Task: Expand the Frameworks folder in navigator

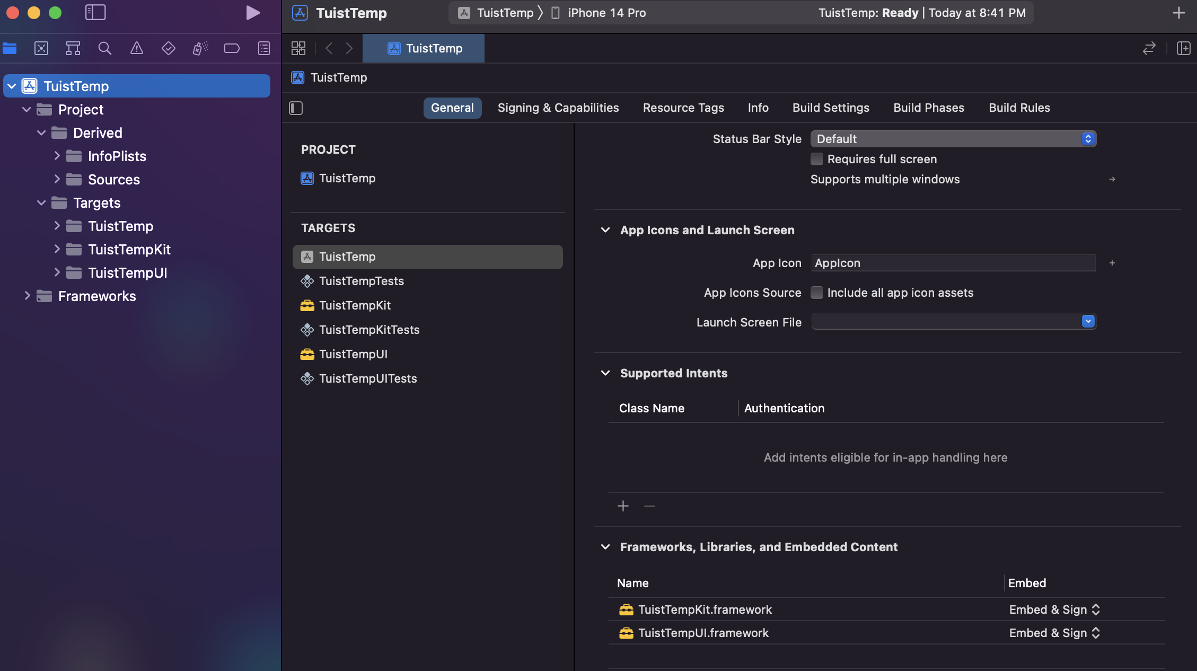Action: point(27,296)
